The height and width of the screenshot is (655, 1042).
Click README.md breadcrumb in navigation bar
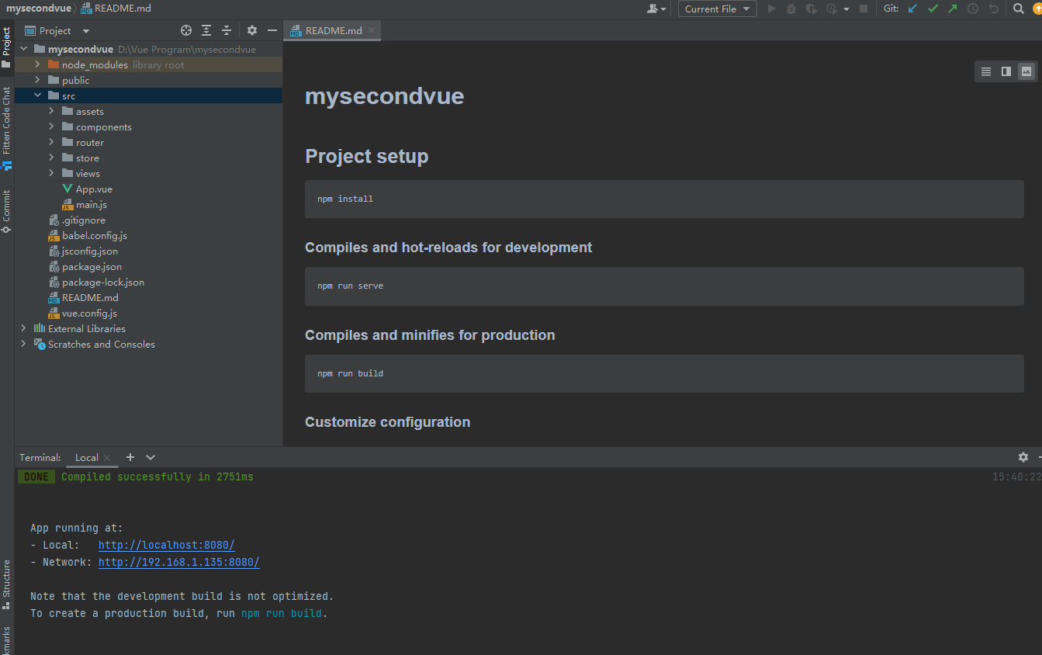pyautogui.click(x=116, y=9)
